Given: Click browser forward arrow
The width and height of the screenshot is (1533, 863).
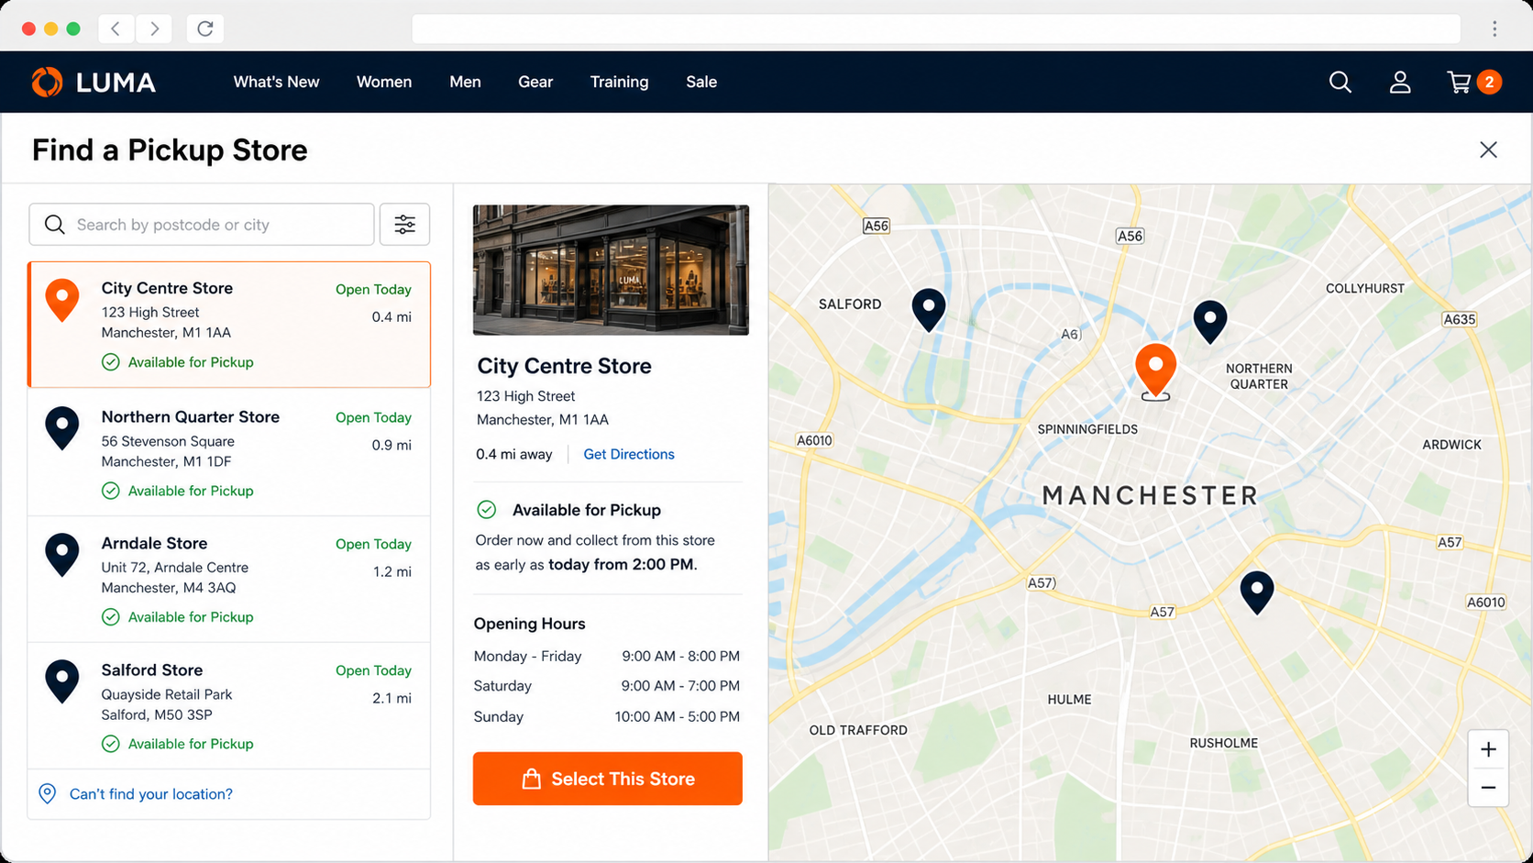Looking at the screenshot, I should (x=154, y=28).
